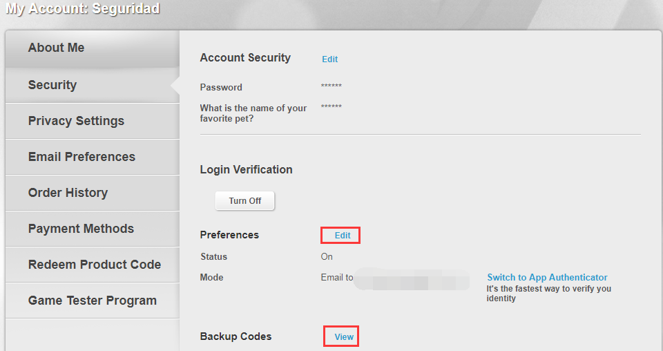This screenshot has height=351, width=663.
Task: View Order History page
Action: tap(92, 193)
